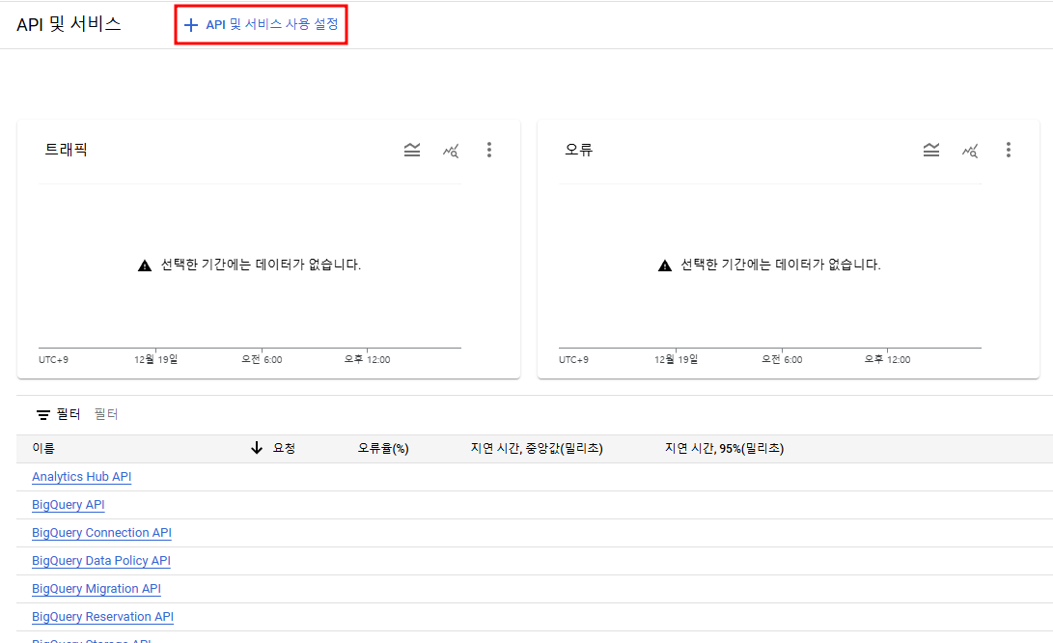Screen dimensions: 1053x643
Task: Click 지연 시간, 중앙값(밀리초) column header
Action: tap(537, 448)
